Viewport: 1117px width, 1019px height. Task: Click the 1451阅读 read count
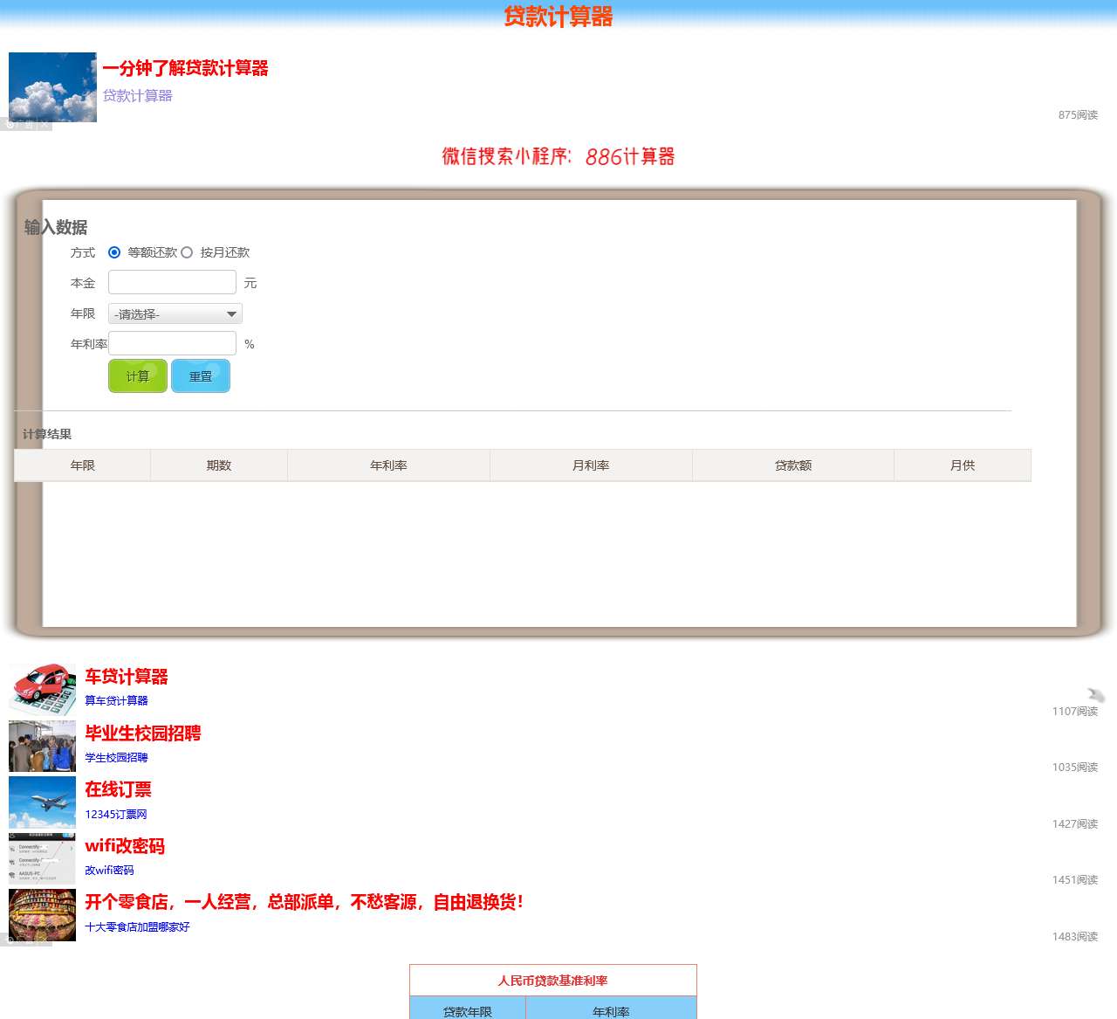point(1075,879)
